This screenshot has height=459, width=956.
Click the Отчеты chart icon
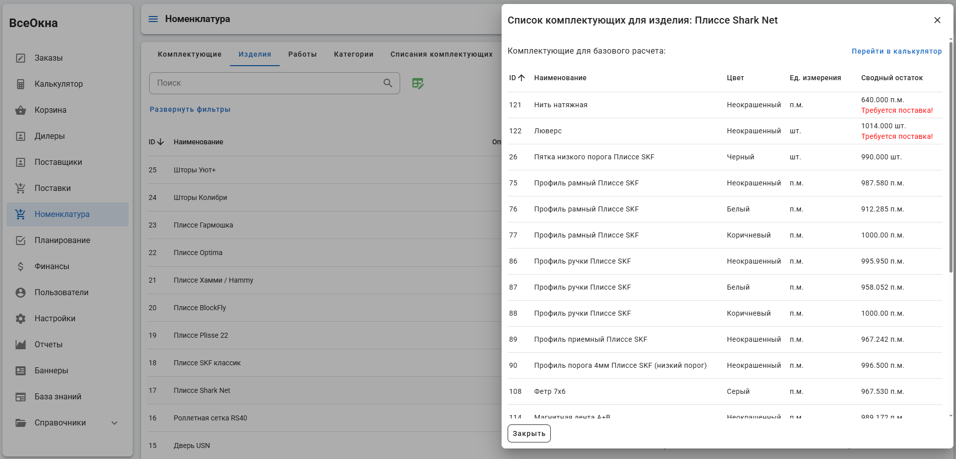[21, 345]
